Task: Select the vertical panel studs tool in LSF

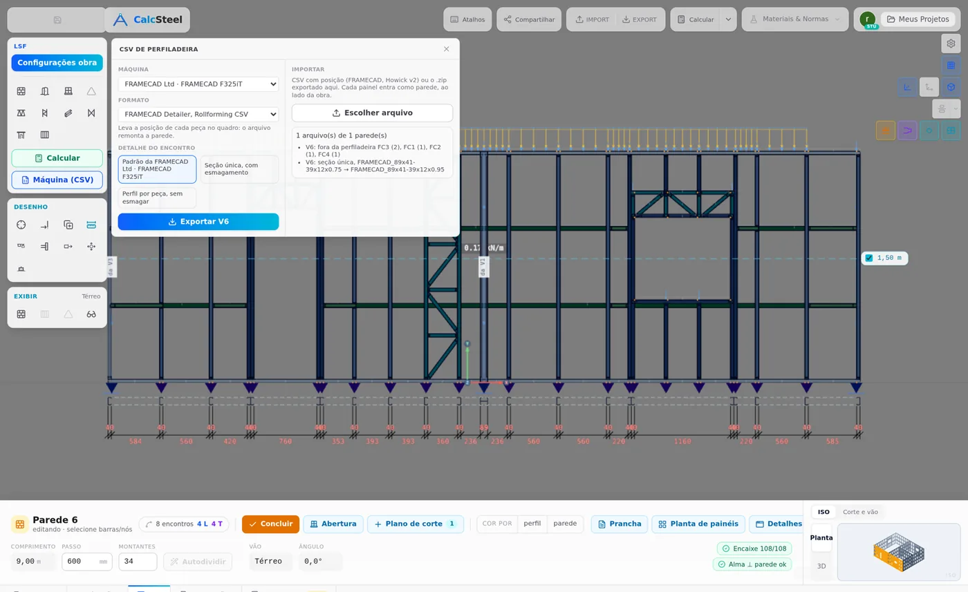Action: tap(45, 135)
